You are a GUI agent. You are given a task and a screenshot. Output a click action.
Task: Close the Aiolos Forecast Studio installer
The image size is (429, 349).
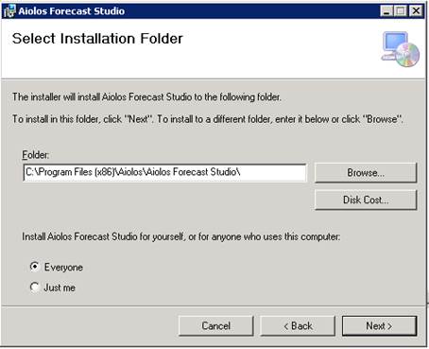(416, 11)
